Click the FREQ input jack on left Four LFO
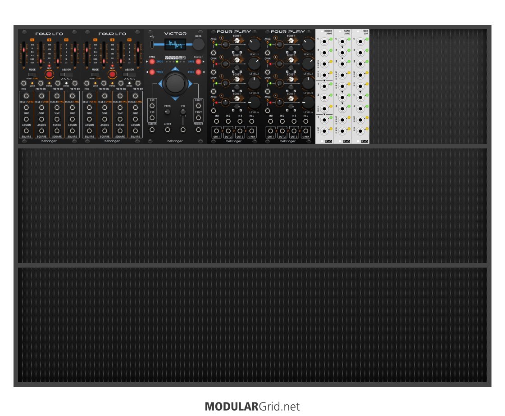 (24, 84)
